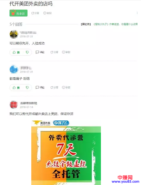The width and height of the screenshot is (141, 185).
Task: Like the 都是骗子 别信 answer
Action: coord(16,88)
